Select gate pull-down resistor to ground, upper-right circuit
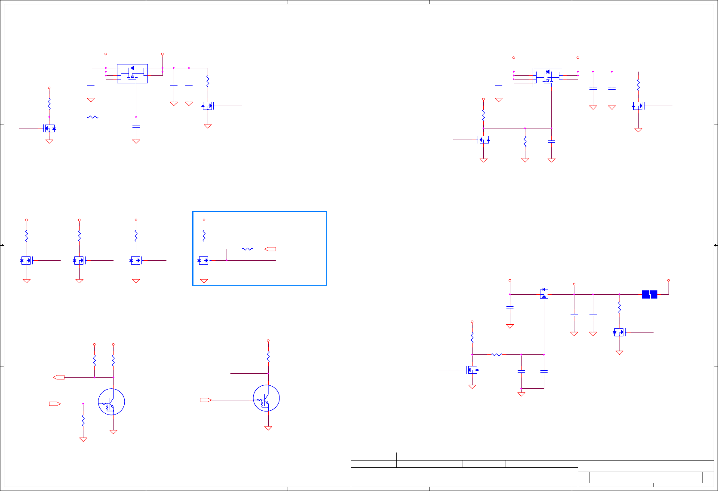The width and height of the screenshot is (718, 491). (525, 141)
